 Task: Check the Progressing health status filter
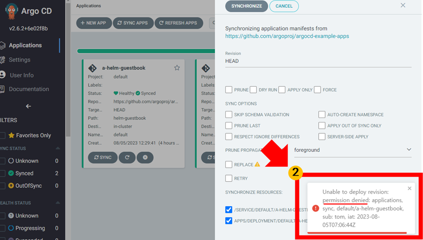3,228
